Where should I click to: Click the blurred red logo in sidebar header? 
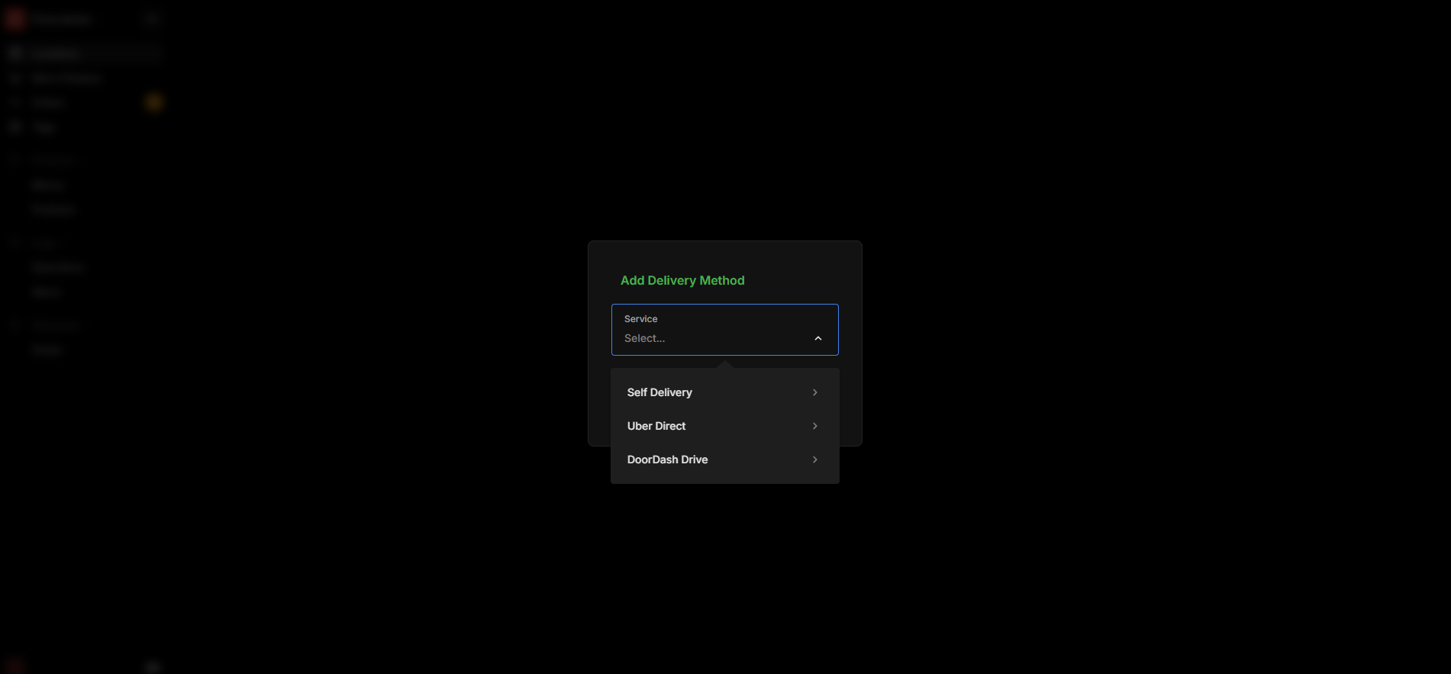(x=15, y=19)
